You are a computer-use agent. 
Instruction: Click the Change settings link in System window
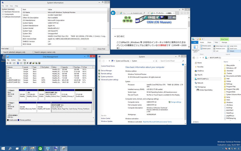[176, 102]
